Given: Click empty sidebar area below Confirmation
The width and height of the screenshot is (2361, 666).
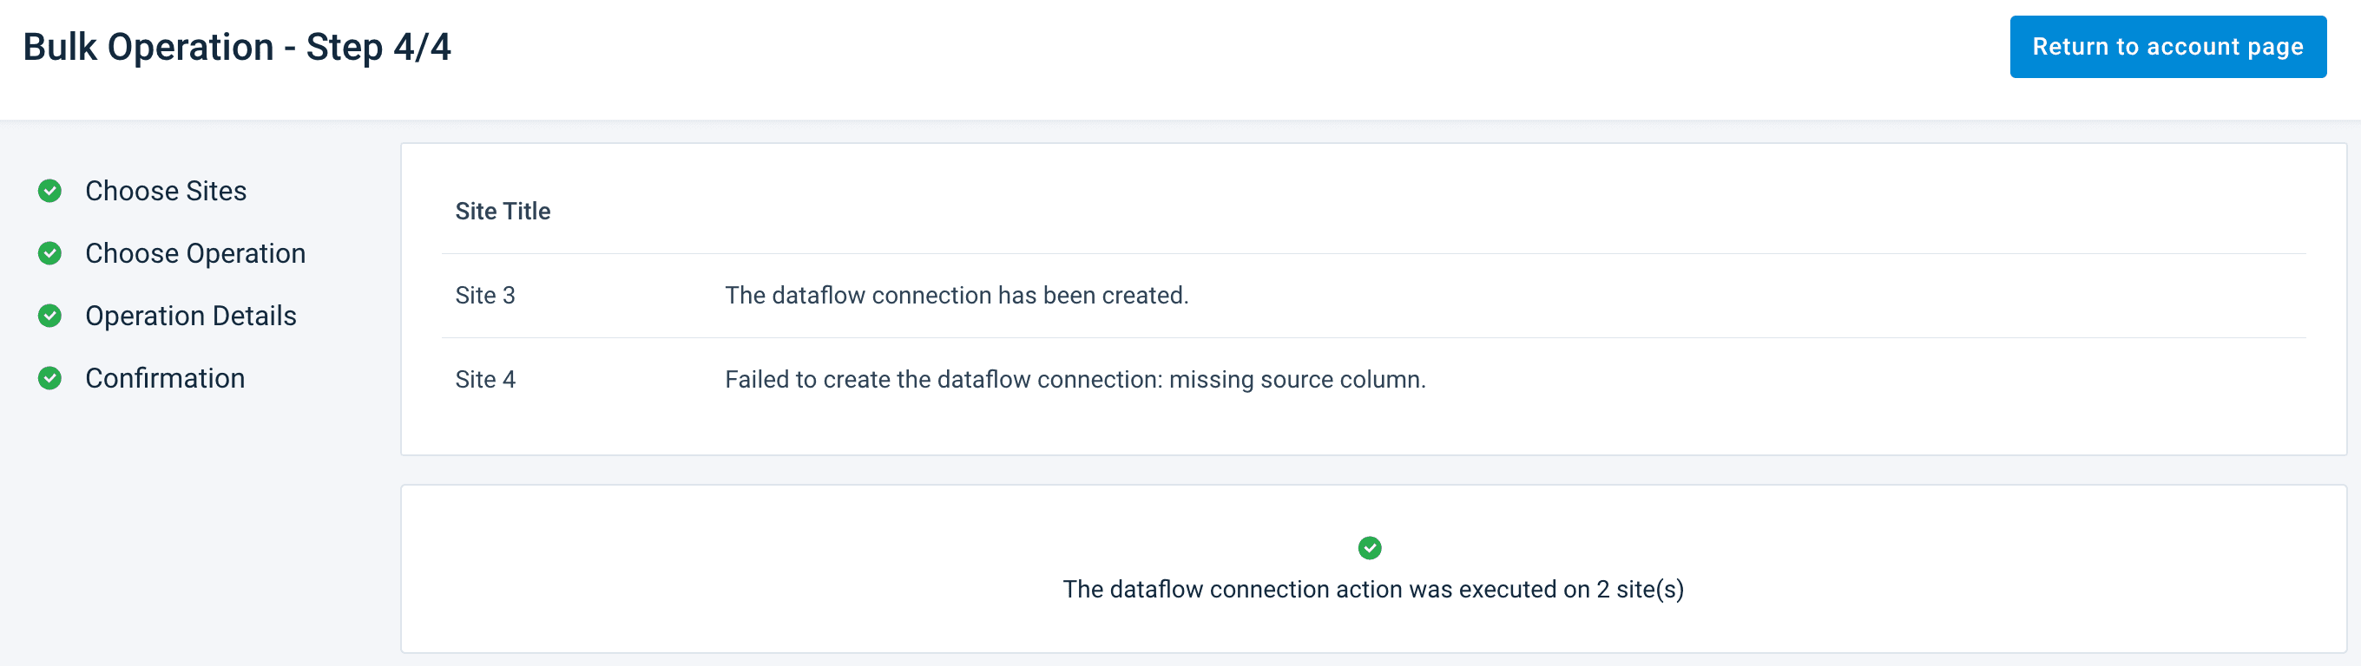Looking at the screenshot, I should pos(183,532).
